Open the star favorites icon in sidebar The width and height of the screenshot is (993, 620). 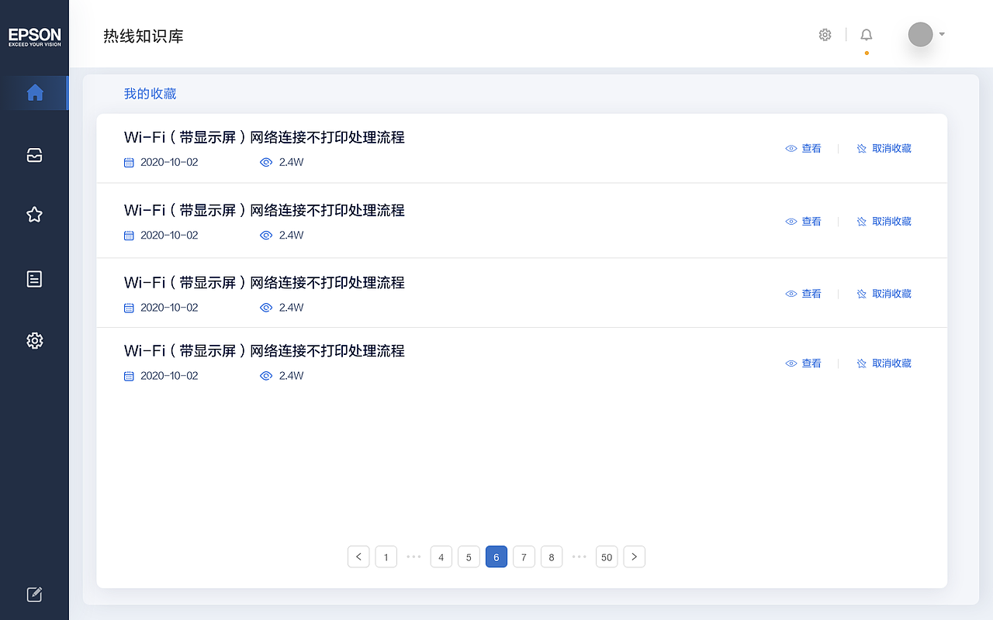click(34, 215)
